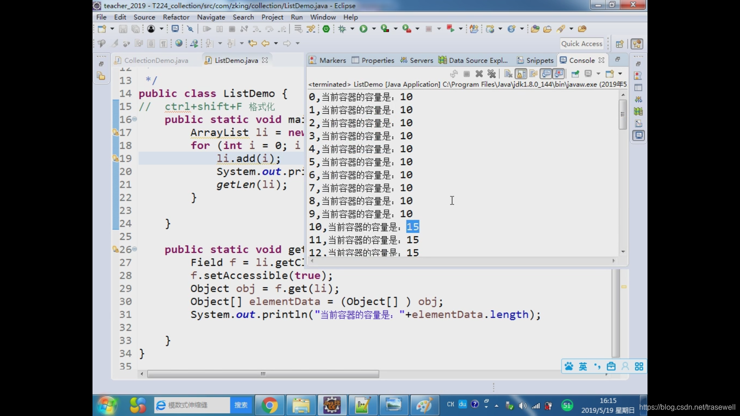Switch to the Servers tab

(417, 60)
